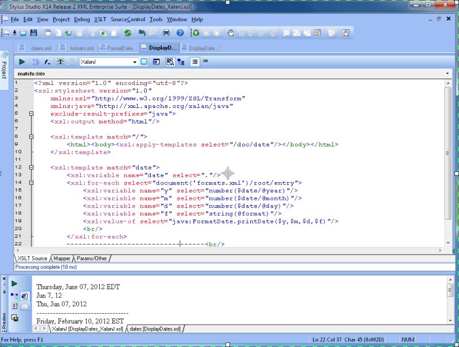Select the function block icon near play button

[x=47, y=61]
